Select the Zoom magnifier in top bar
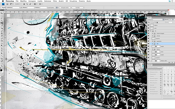This screenshot has width=175, height=109. point(27,4)
